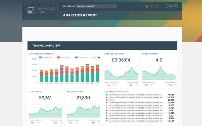The image size is (202, 126).
Task: Click the pageview count 4,265
Action: (171, 113)
